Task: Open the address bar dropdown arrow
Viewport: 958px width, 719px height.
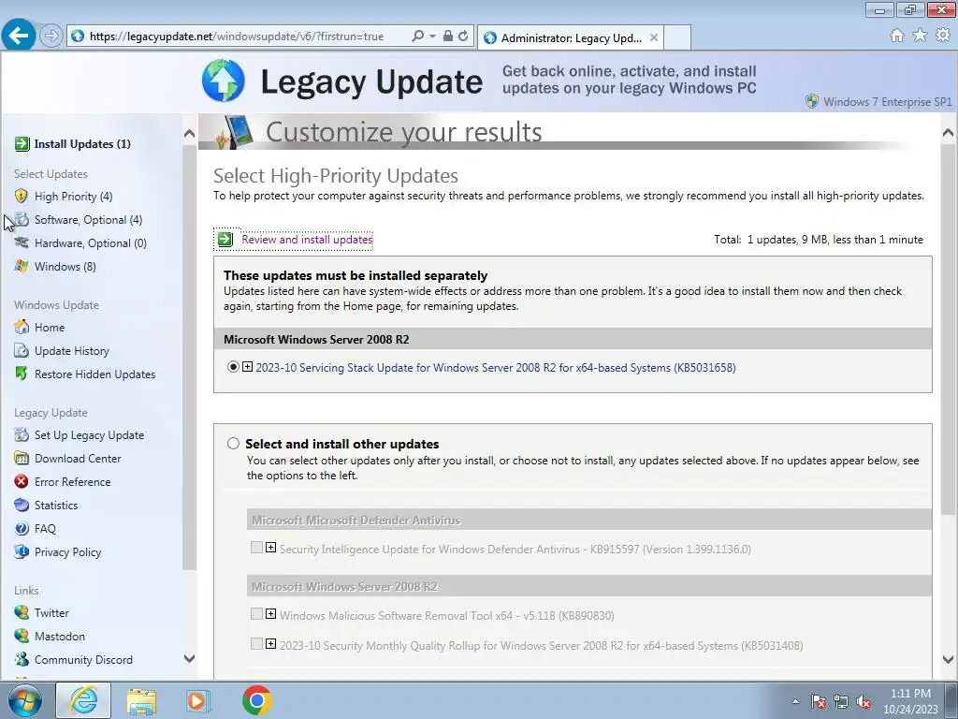Action: [432, 37]
